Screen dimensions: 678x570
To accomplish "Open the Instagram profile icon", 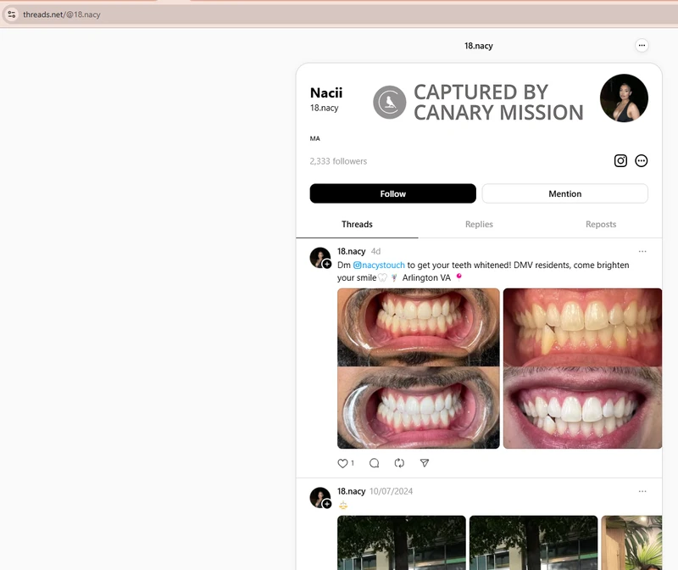I will pos(620,161).
